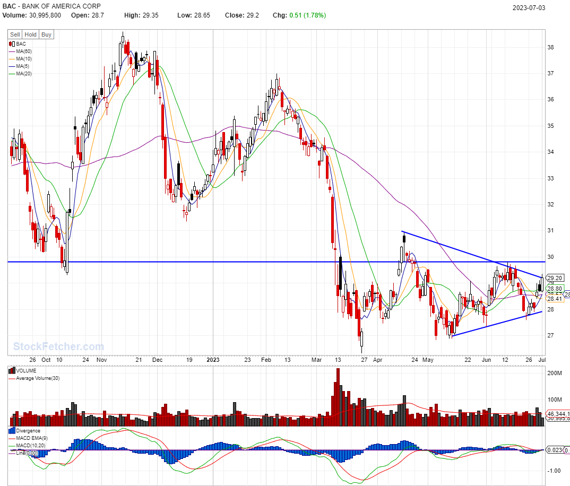Click the 35 price axis label
Viewport: 570px width, 486px height.
point(551,126)
